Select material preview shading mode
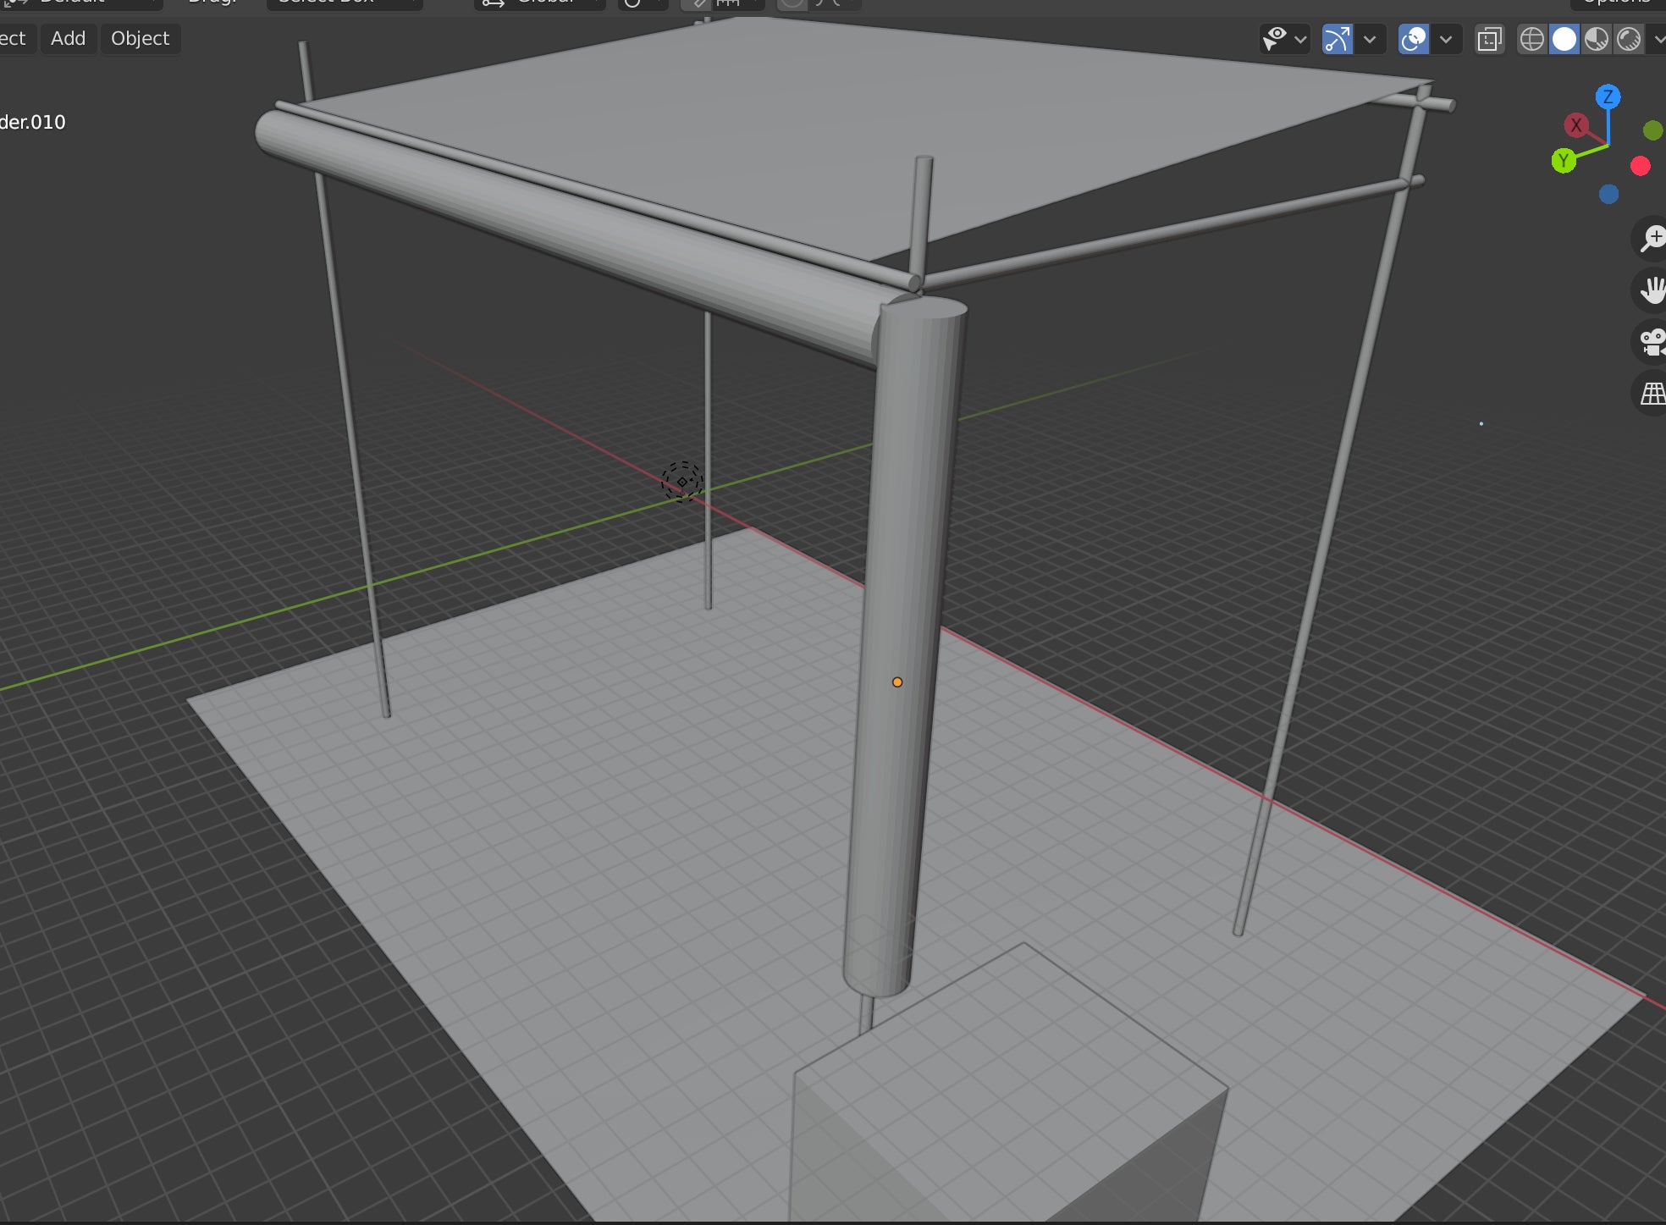Viewport: 1666px width, 1225px height. [1596, 39]
